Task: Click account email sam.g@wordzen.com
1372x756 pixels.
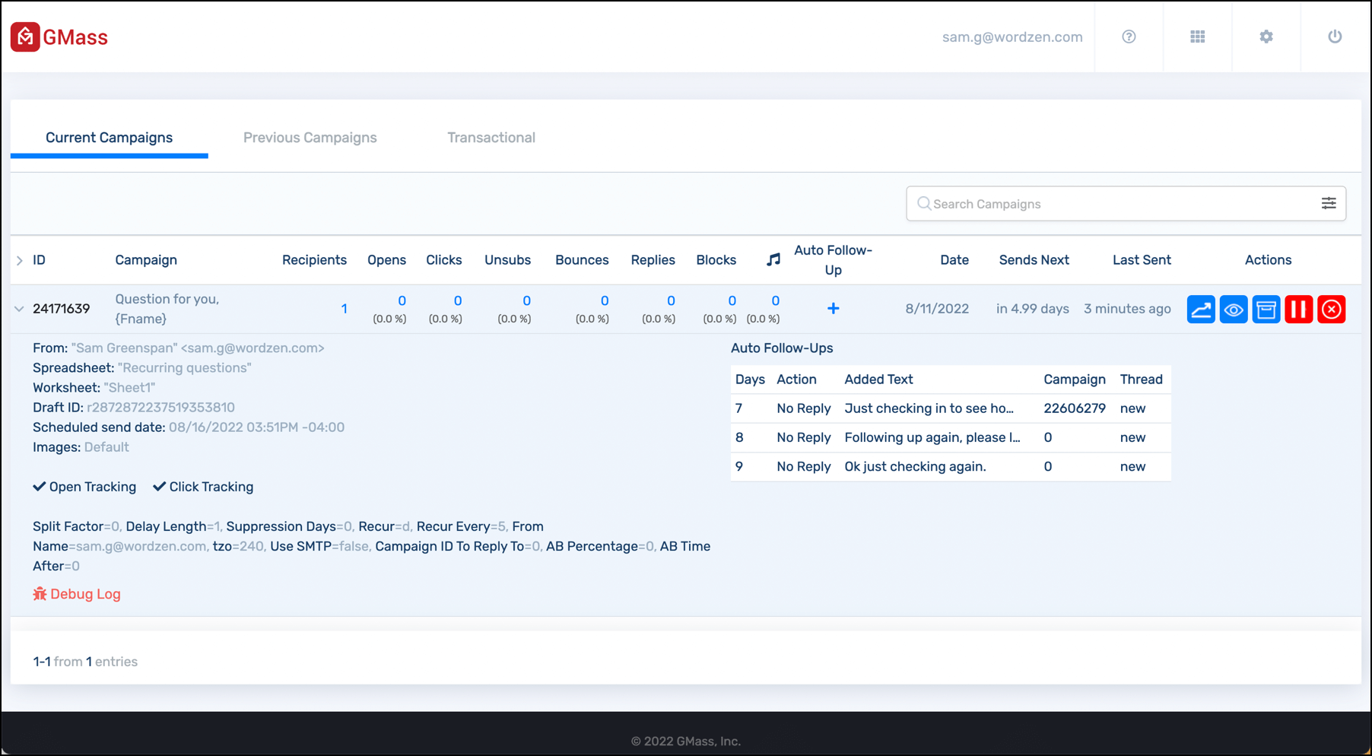Action: point(1012,37)
